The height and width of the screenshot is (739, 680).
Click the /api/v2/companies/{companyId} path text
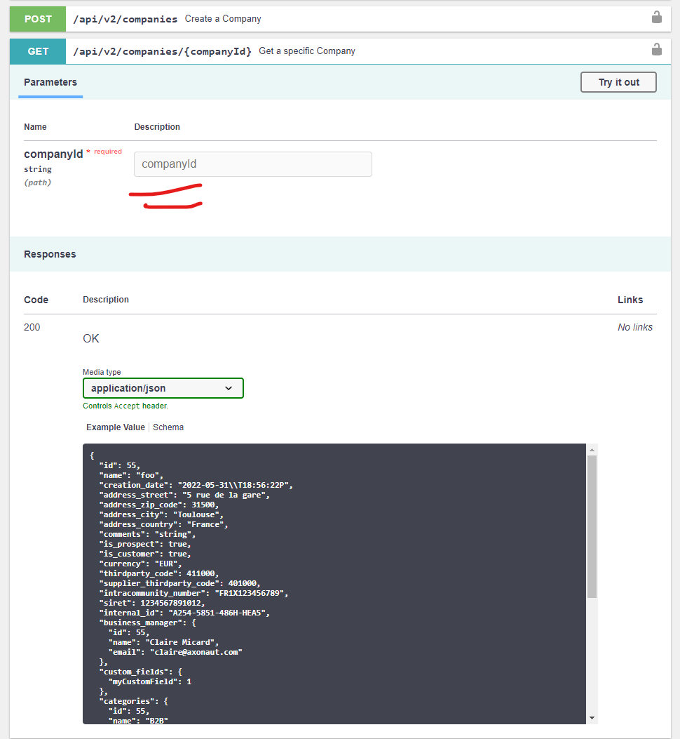point(163,51)
